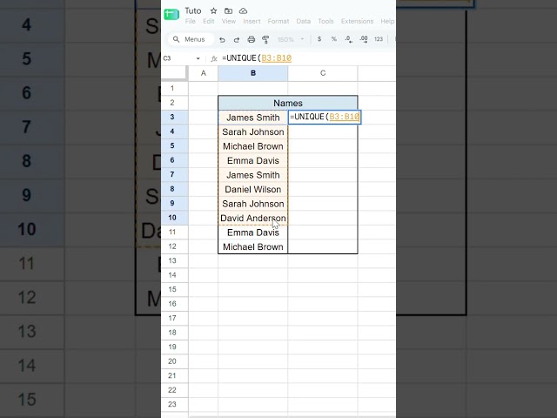Click the select-all corner box
This screenshot has width=557, height=418.
(x=174, y=73)
